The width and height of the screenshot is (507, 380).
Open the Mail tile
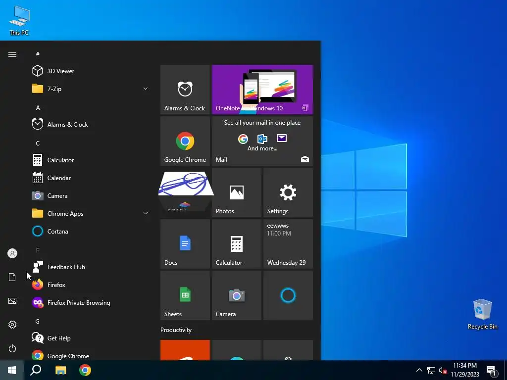pos(262,141)
